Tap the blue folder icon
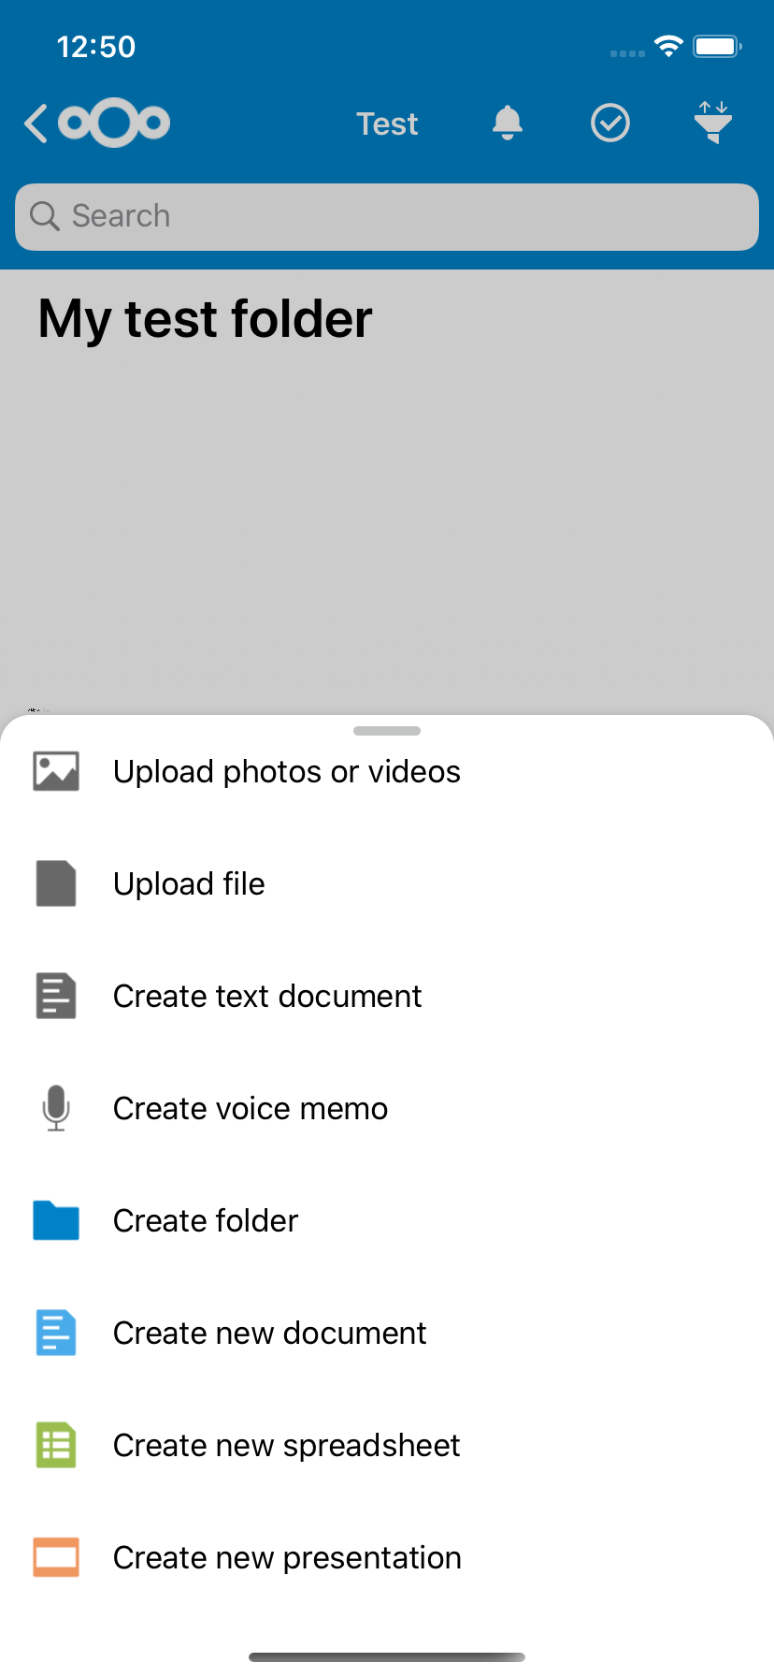 56,1220
